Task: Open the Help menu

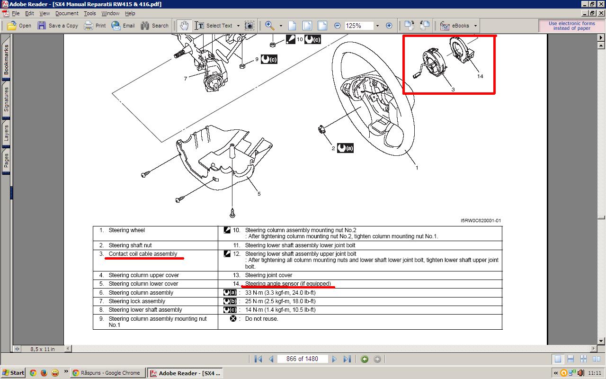Action: click(x=130, y=13)
